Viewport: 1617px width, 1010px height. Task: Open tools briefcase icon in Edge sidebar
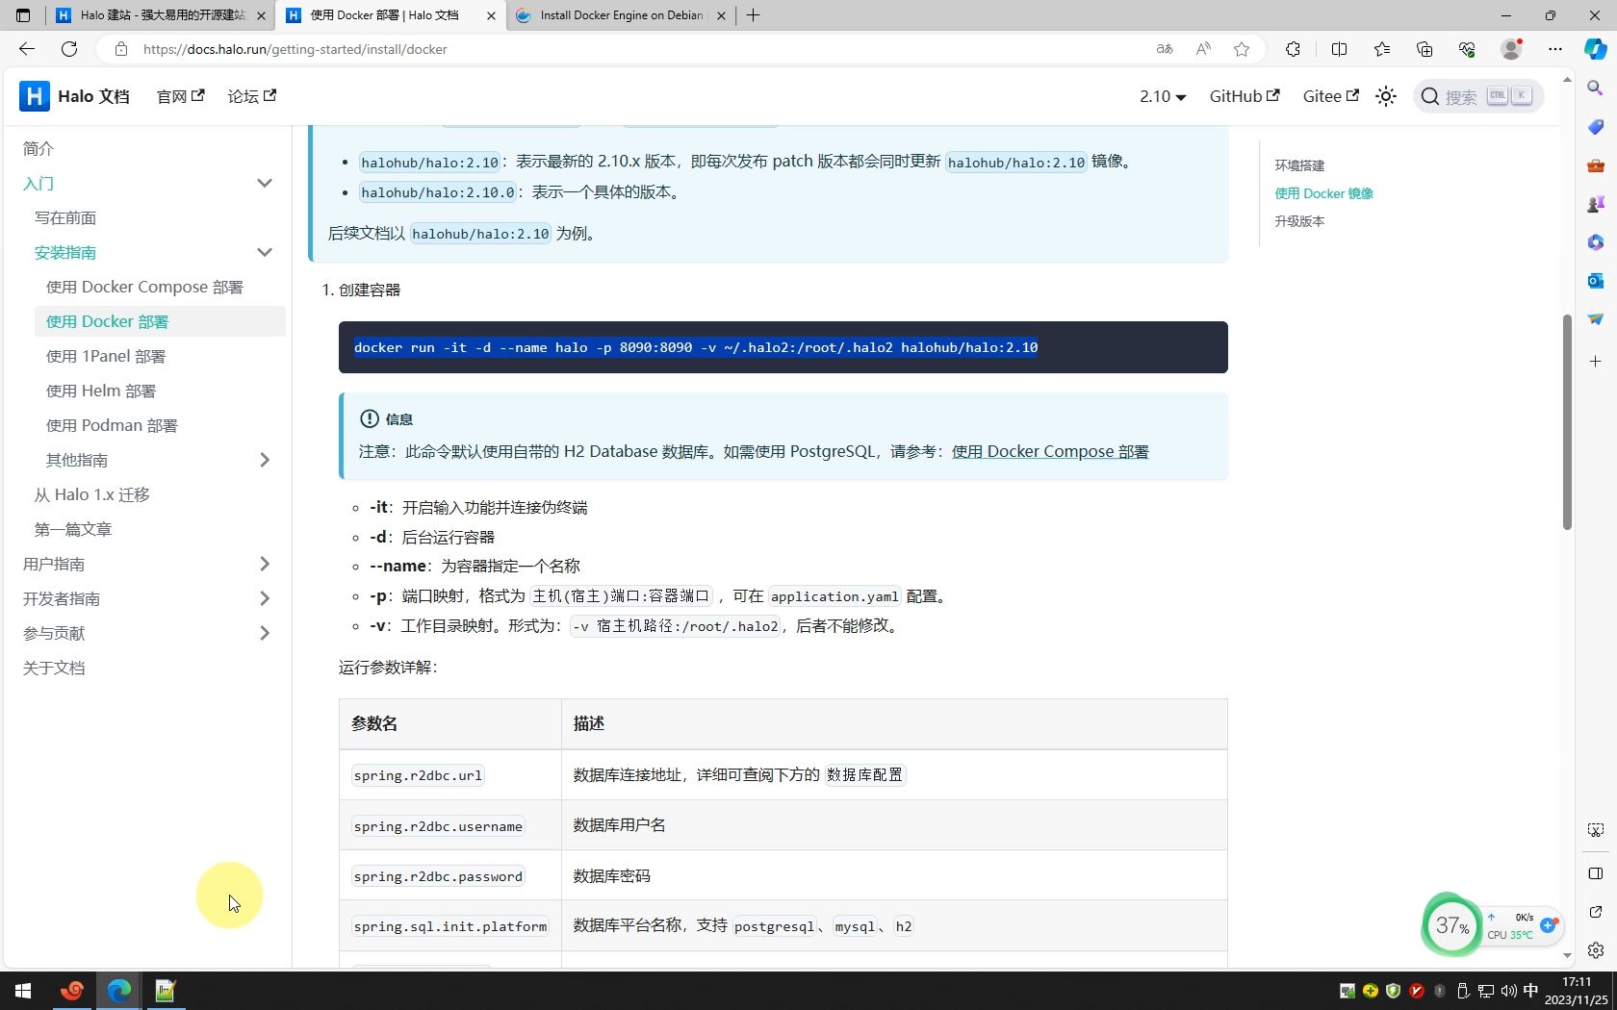tap(1596, 165)
